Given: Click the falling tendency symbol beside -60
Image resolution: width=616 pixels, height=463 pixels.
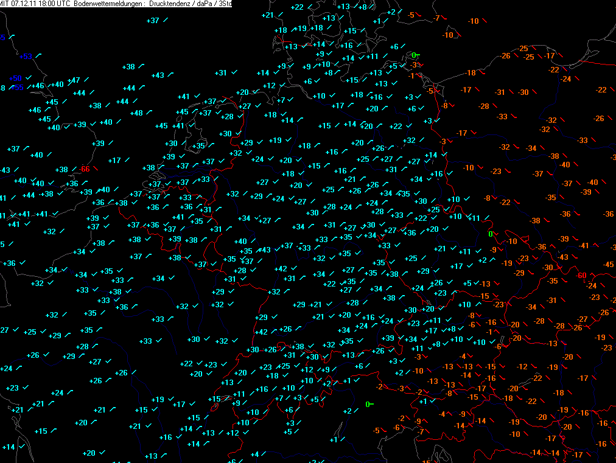Looking at the screenshot, I should [x=594, y=276].
